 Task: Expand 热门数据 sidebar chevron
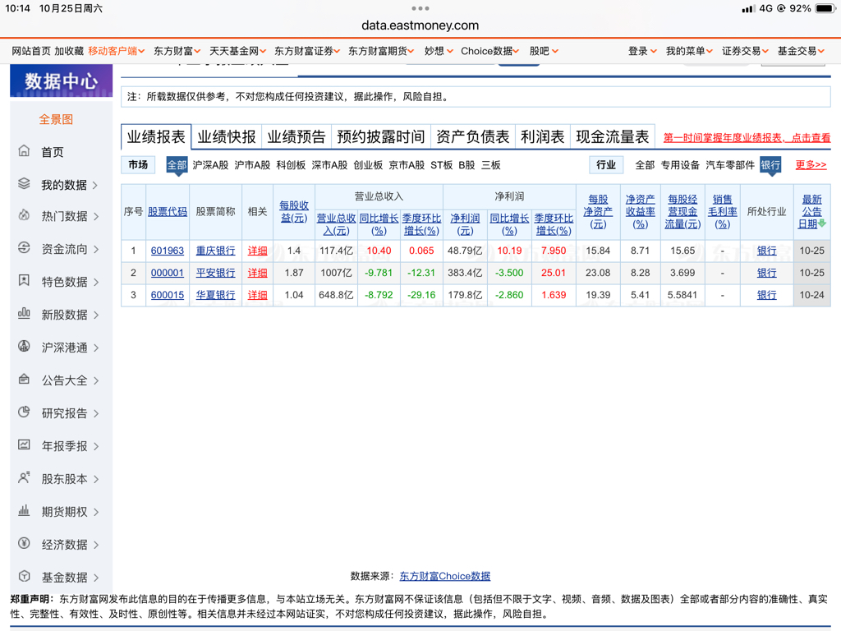[96, 217]
